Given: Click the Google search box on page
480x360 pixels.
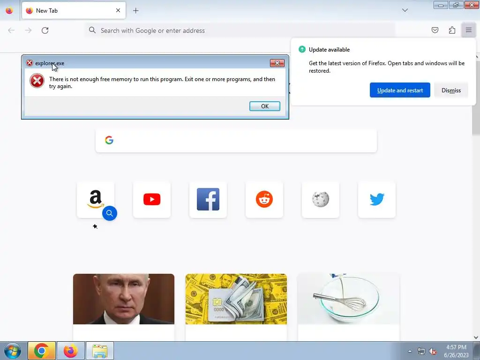Looking at the screenshot, I should coord(236,140).
